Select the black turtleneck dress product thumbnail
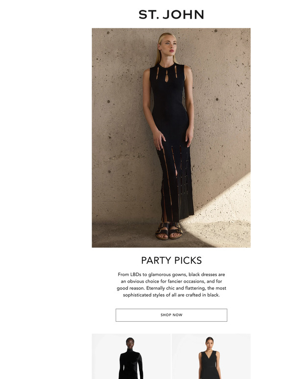The height and width of the screenshot is (379, 284). click(131, 356)
